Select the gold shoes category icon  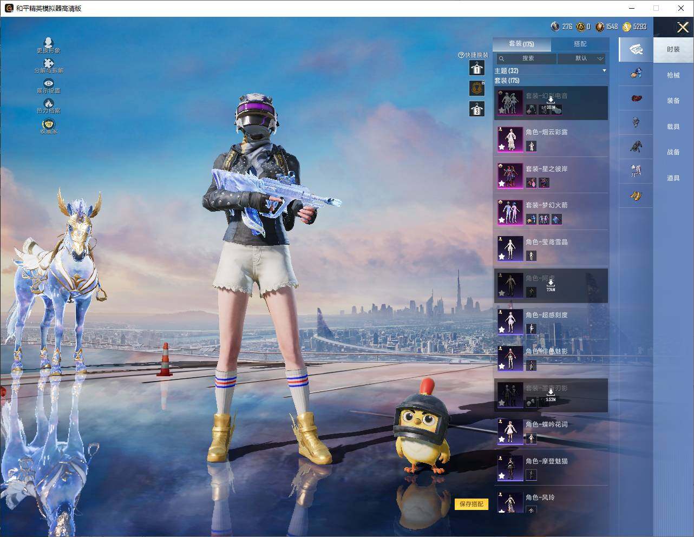pyautogui.click(x=636, y=195)
